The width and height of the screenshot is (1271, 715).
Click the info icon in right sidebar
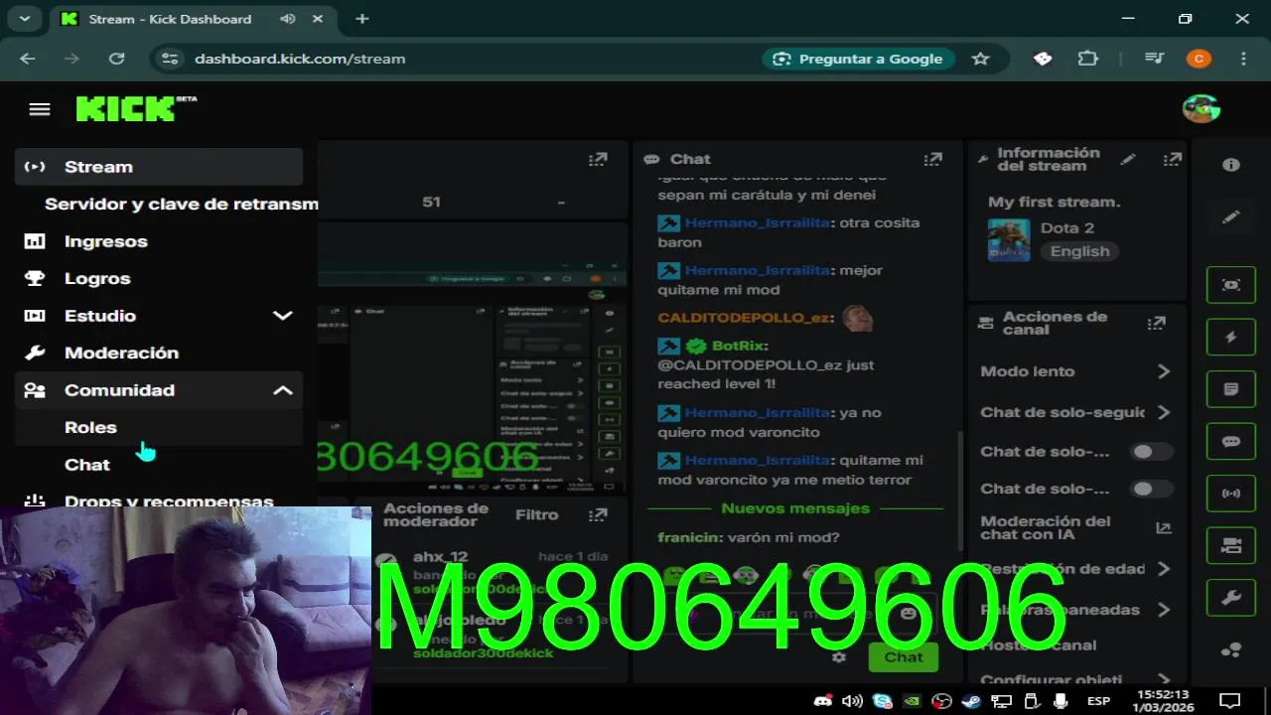coord(1231,165)
